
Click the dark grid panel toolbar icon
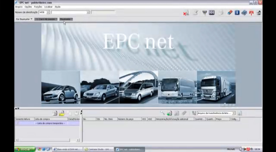point(212,13)
